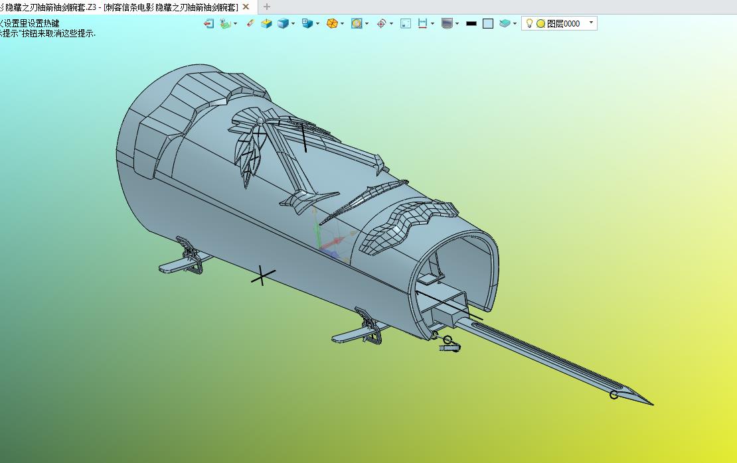Click the exit icon with red arrow
Image resolution: width=737 pixels, height=463 pixels.
coord(208,23)
